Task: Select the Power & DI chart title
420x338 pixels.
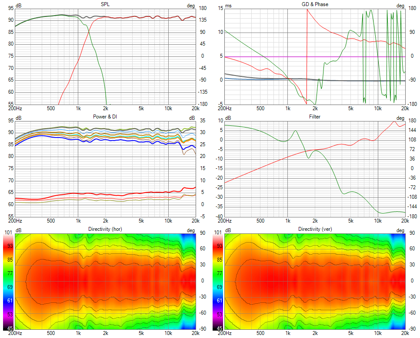Action: click(x=105, y=117)
